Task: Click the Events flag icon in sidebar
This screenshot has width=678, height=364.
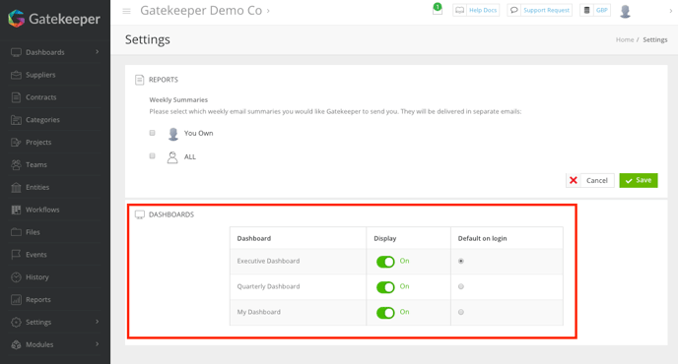Action: [x=16, y=255]
